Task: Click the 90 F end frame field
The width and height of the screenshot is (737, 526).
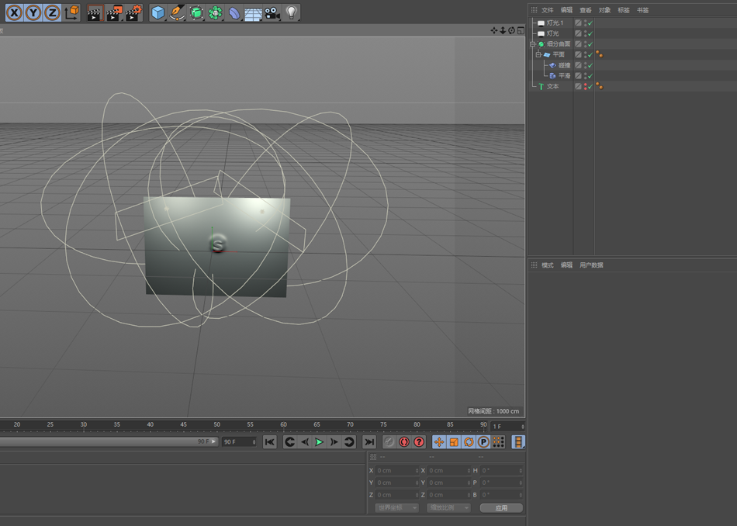Action: (x=239, y=442)
